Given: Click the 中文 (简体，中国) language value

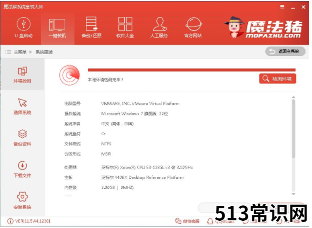Looking at the screenshot, I should (117, 124).
